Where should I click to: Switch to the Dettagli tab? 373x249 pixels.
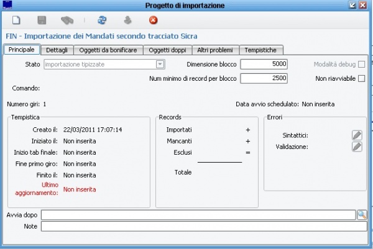coord(57,50)
